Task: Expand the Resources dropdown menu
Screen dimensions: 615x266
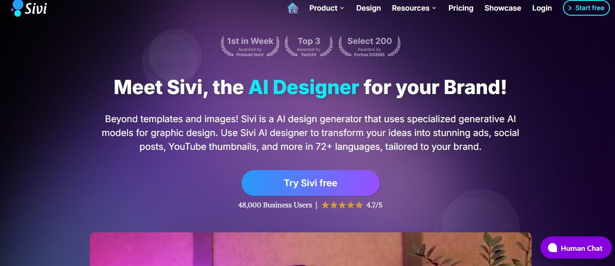Action: (x=414, y=8)
